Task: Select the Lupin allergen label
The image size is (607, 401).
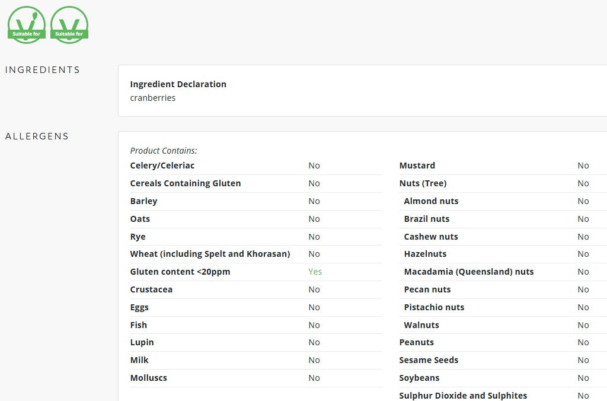Action: click(142, 342)
